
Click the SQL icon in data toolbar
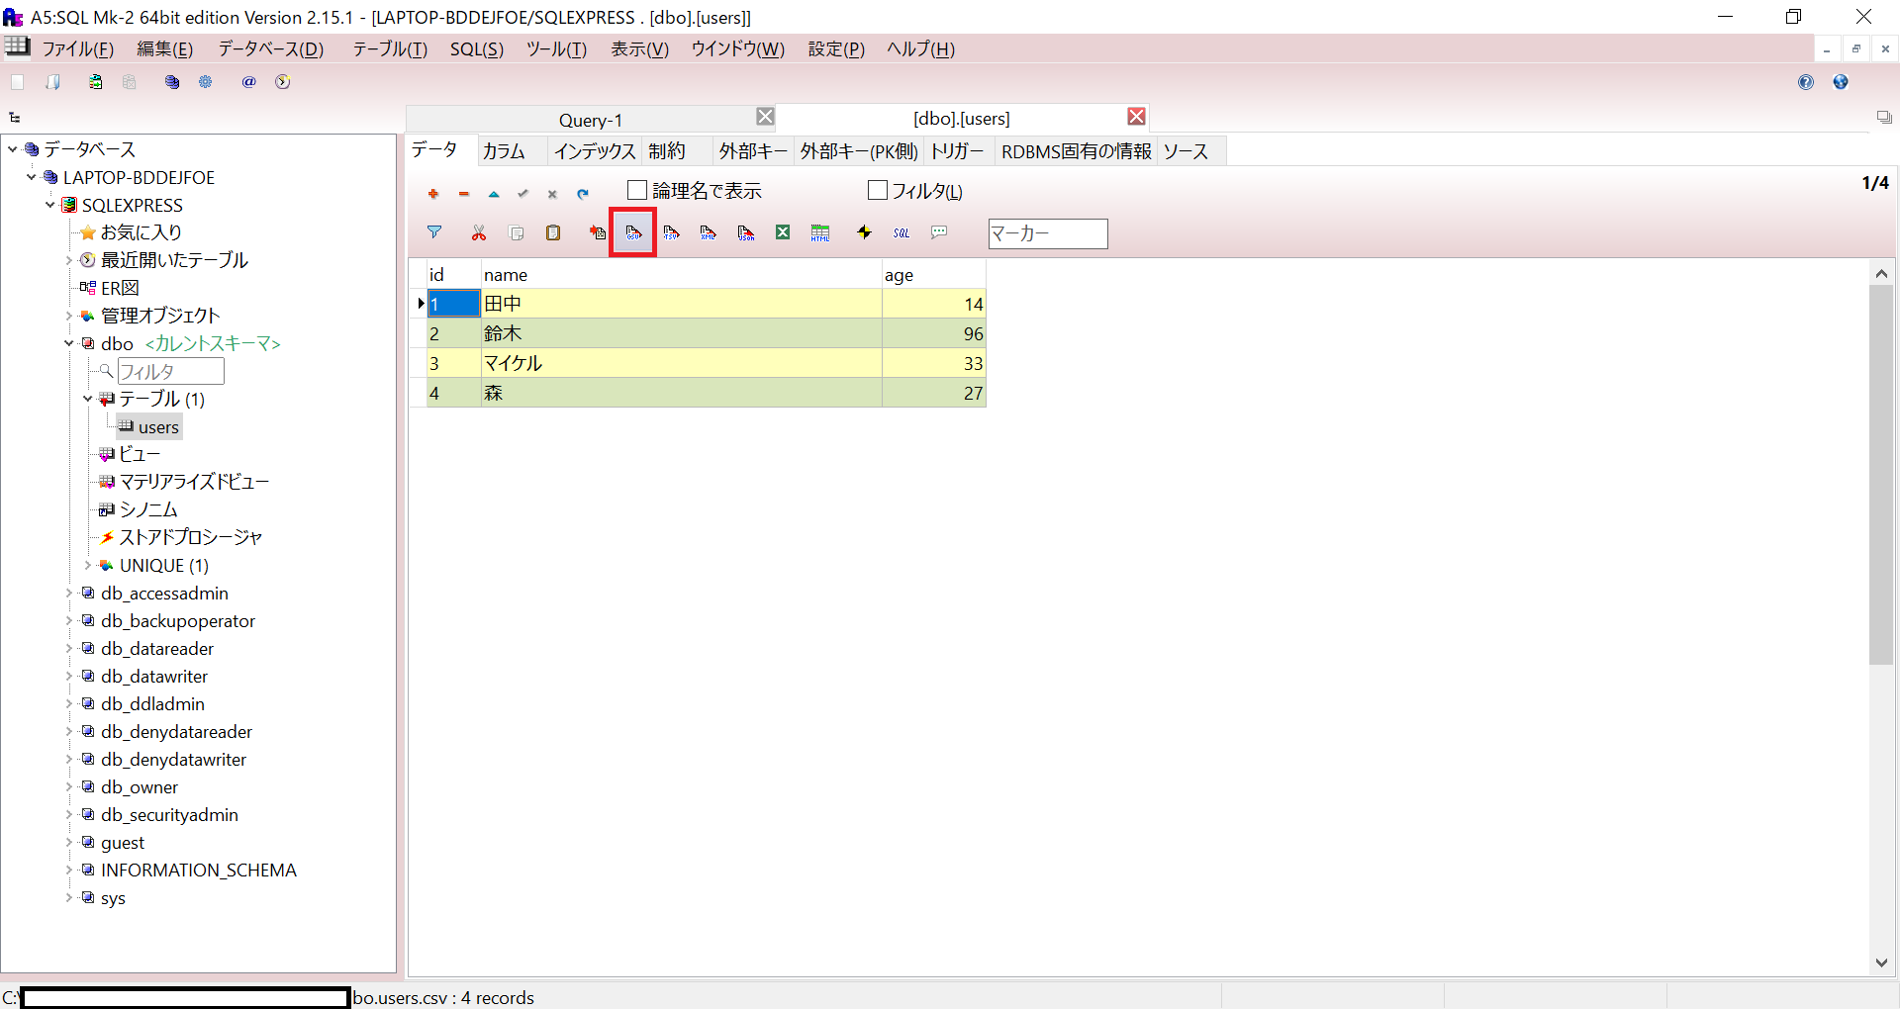pyautogui.click(x=901, y=232)
